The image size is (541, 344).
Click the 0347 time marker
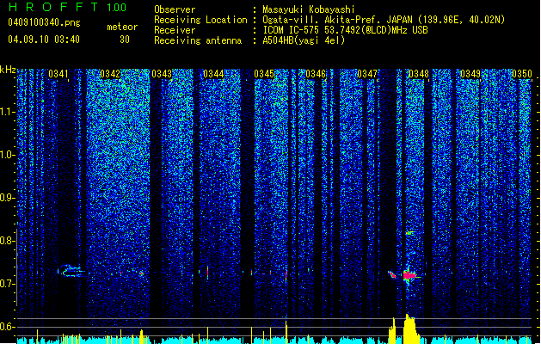tap(367, 74)
